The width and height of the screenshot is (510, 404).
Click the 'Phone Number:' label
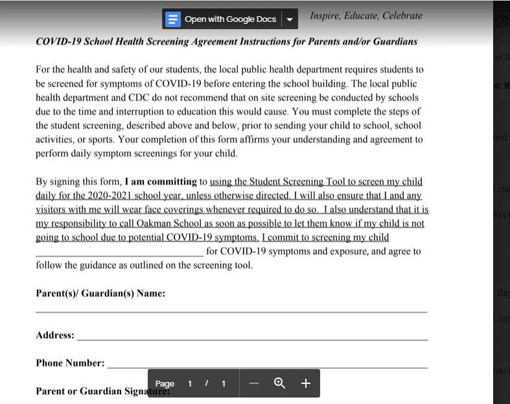click(x=70, y=363)
